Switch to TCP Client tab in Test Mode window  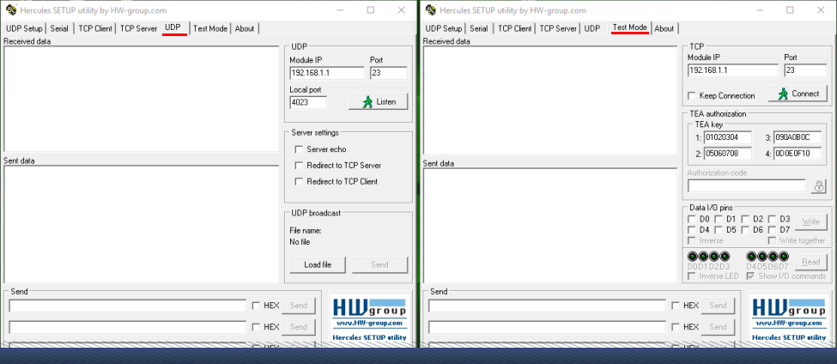(515, 28)
